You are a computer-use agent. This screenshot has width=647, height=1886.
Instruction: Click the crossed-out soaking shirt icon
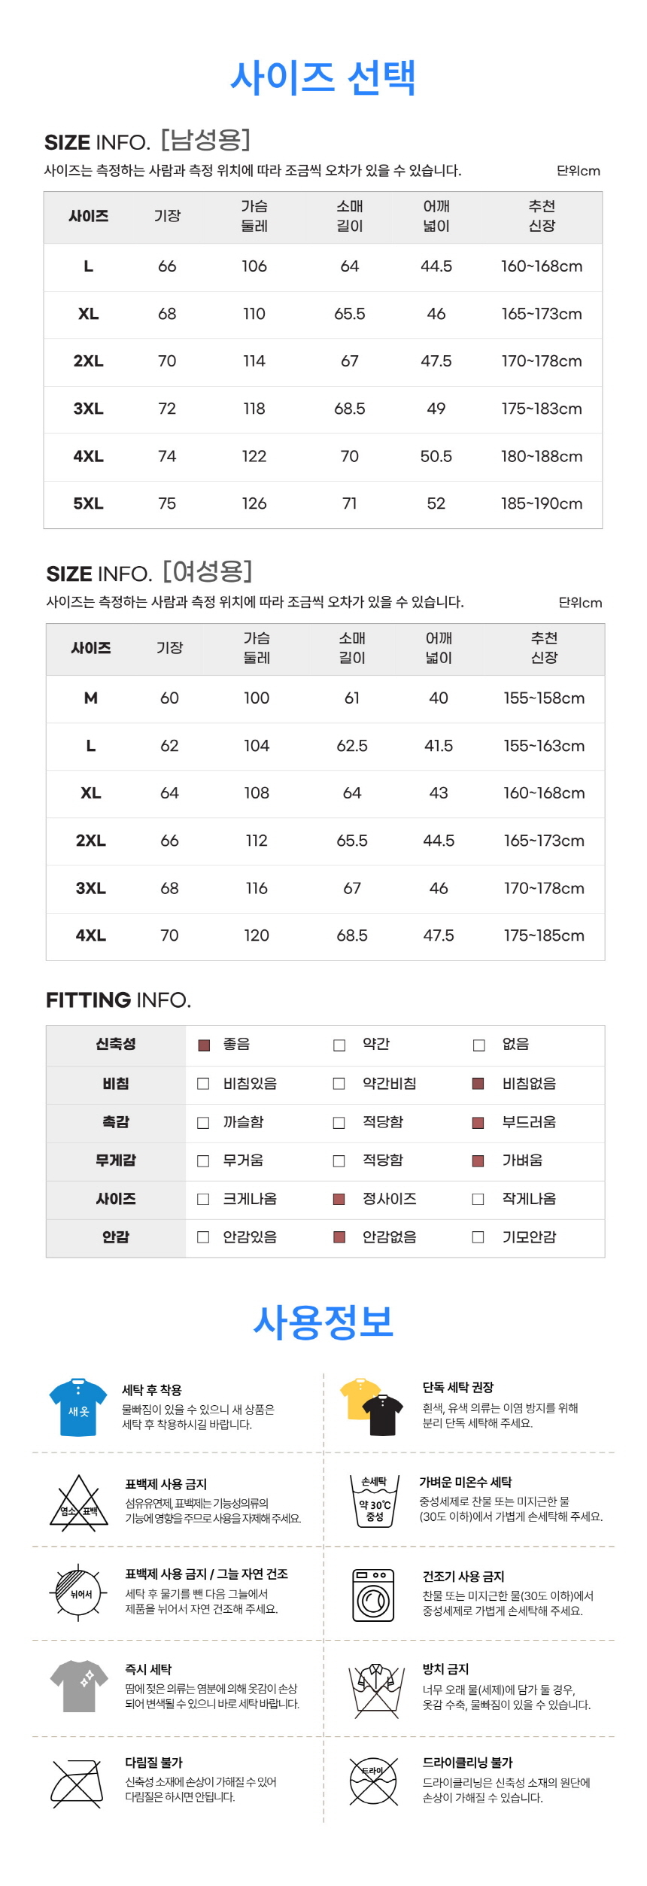click(375, 1690)
